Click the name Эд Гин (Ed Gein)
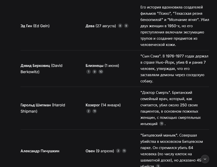Image resolution: width=217 pixels, height=167 pixels. [35, 26]
